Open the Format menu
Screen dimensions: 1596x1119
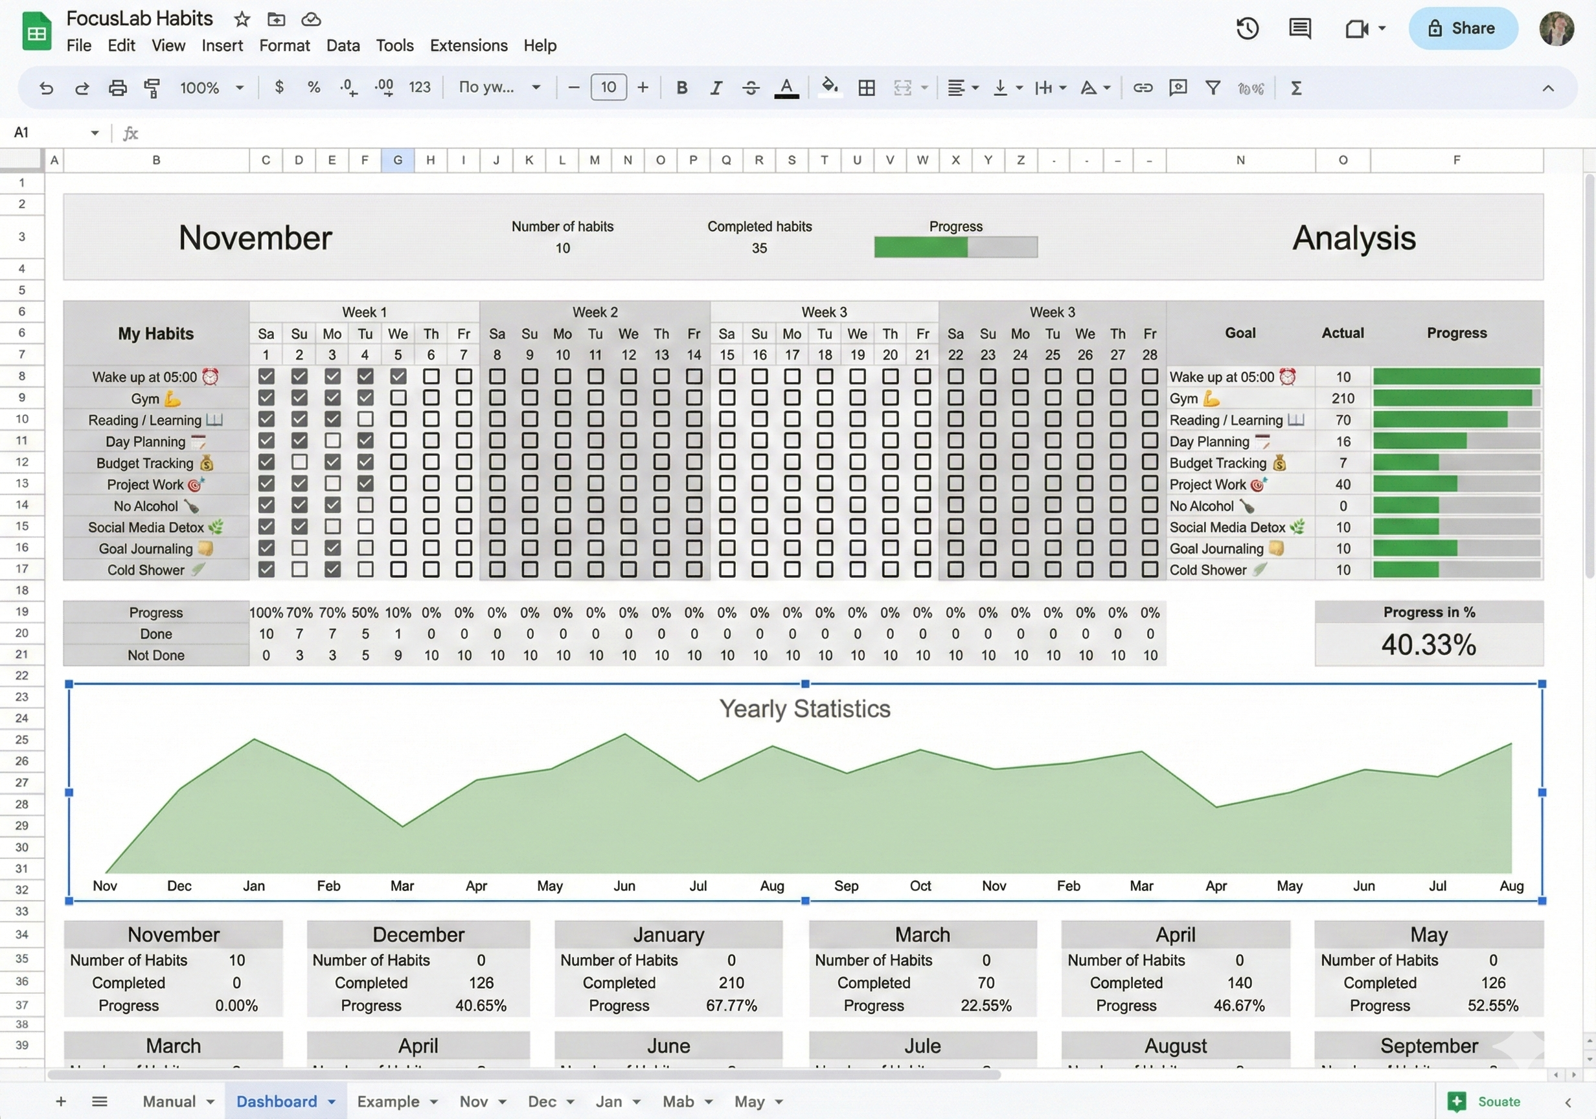point(284,46)
